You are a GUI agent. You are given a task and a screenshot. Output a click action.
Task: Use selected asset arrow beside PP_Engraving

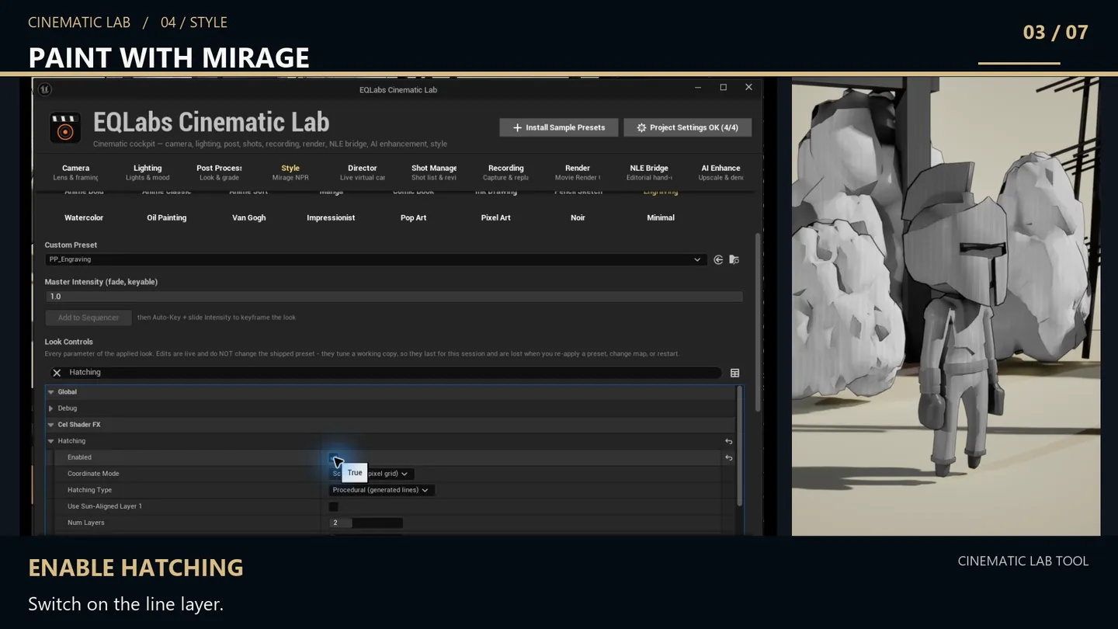tap(718, 259)
